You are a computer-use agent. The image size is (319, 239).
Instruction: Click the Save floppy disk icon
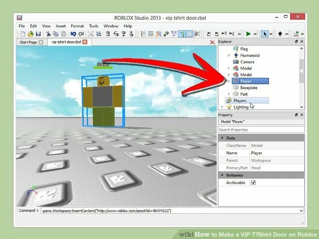pyautogui.click(x=38, y=34)
